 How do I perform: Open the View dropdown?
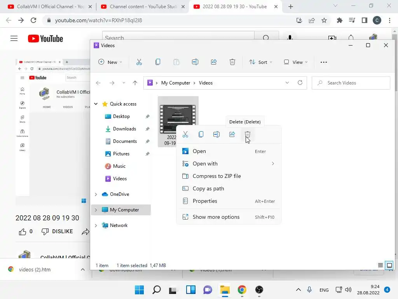coord(296,62)
